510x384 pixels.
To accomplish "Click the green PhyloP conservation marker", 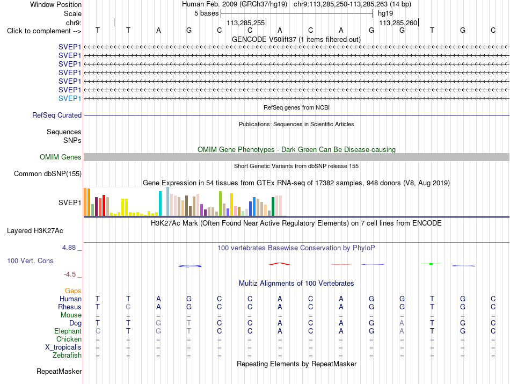I will click(x=431, y=264).
